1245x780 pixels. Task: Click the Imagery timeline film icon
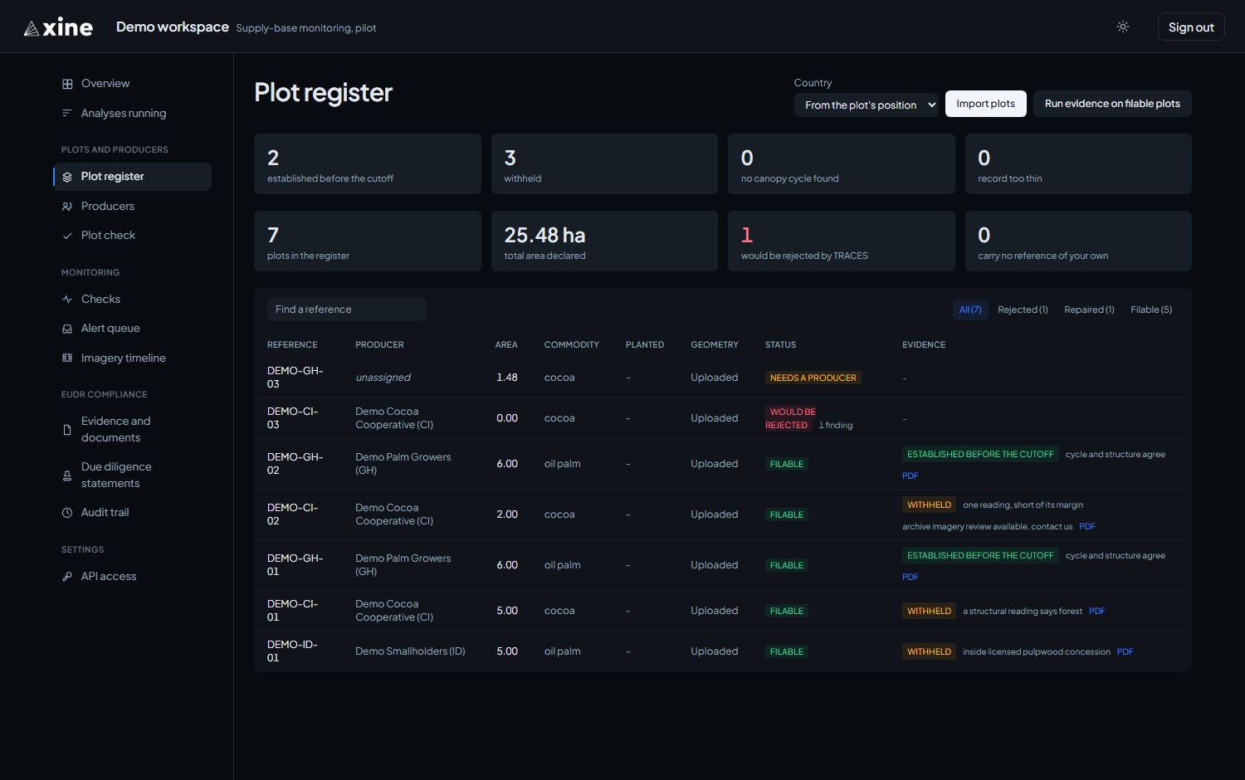tap(67, 358)
